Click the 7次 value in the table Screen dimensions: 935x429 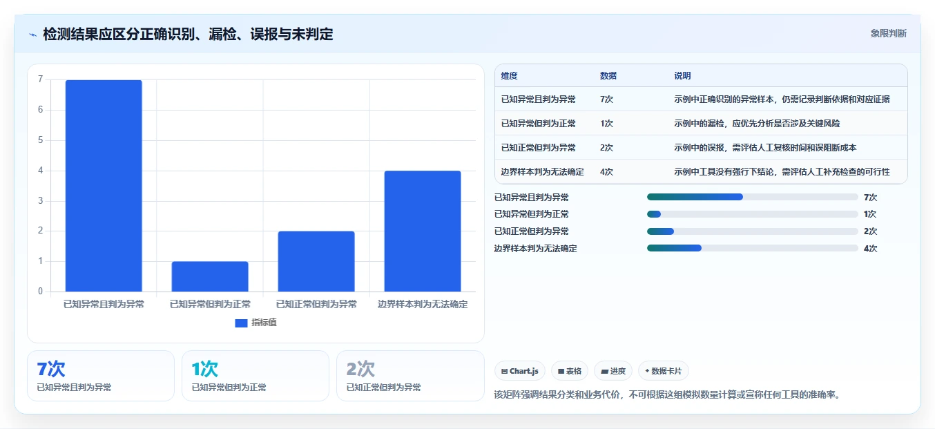point(606,99)
